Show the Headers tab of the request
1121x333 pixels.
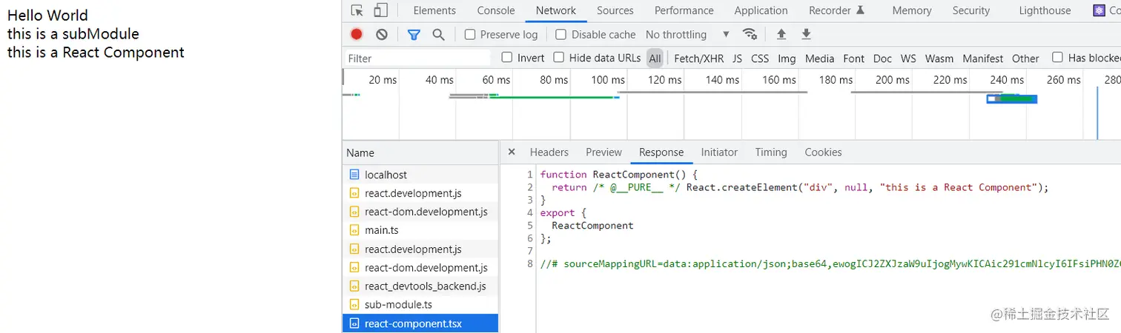tap(549, 152)
